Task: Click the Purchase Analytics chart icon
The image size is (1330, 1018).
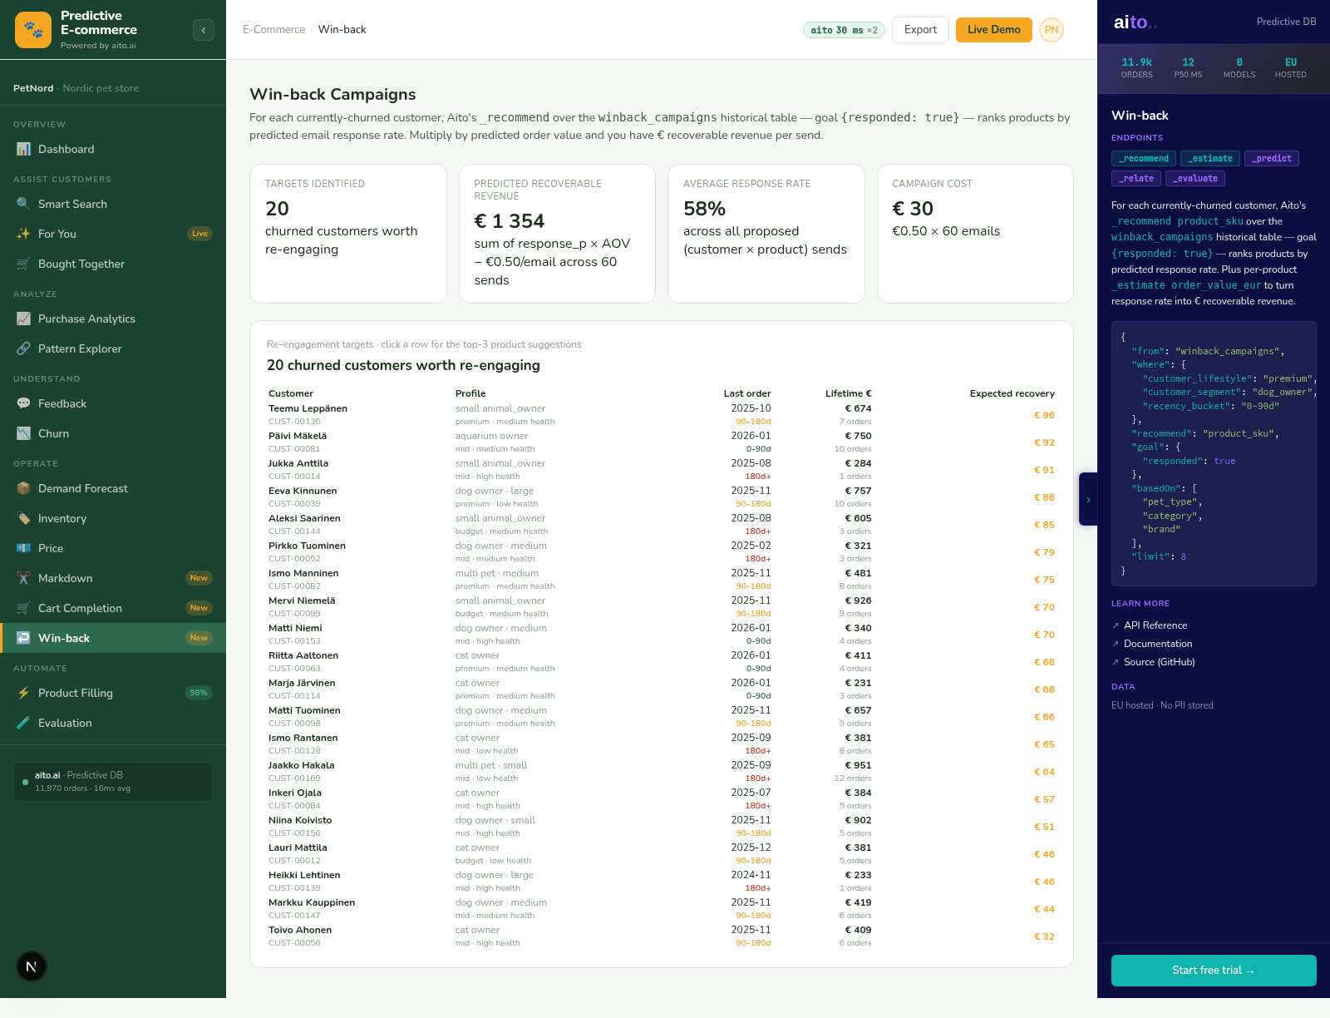Action: coord(23,319)
